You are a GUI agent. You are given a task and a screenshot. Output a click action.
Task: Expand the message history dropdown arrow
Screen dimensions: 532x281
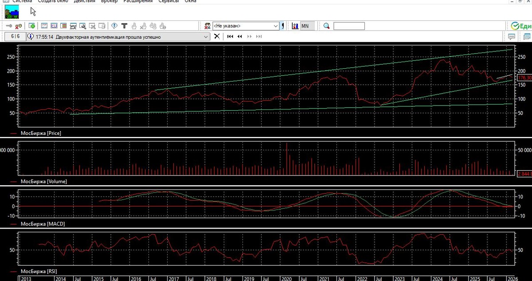tap(206, 37)
